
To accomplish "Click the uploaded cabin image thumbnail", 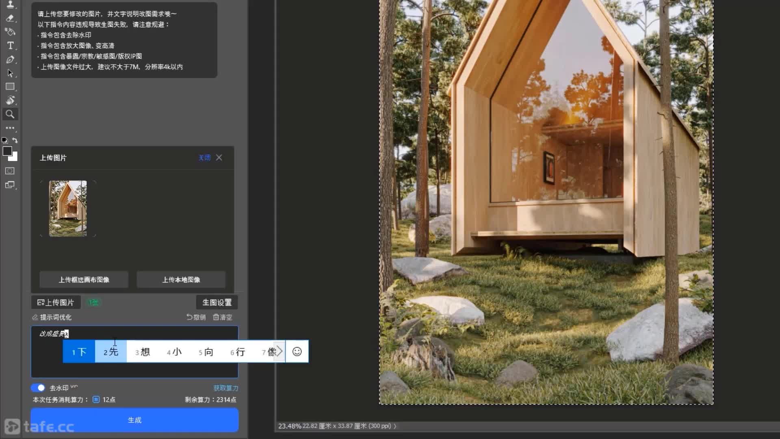I will coord(68,209).
